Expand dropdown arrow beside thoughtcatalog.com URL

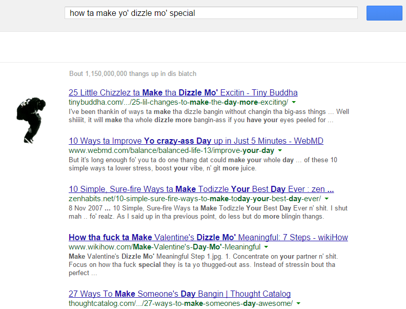tap(298, 303)
